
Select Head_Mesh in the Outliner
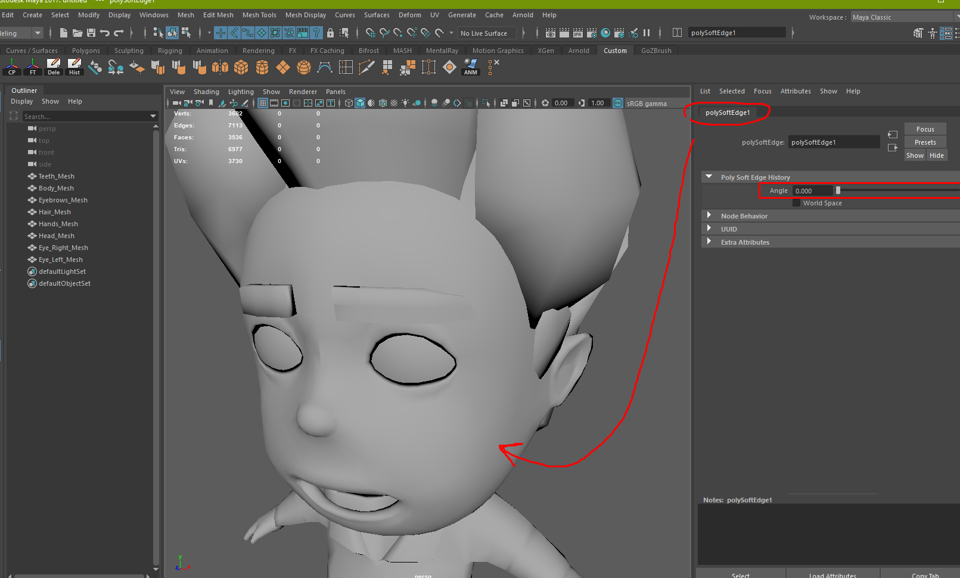tap(56, 235)
